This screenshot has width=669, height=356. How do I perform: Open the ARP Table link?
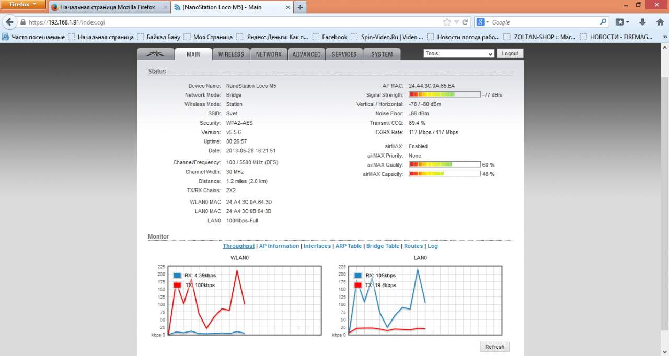click(349, 246)
